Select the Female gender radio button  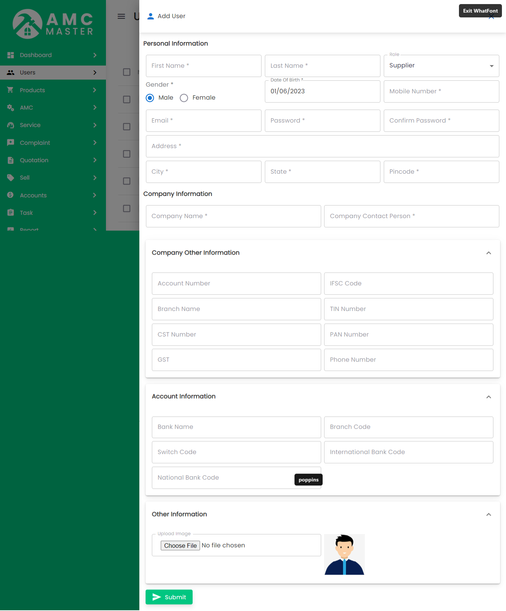tap(184, 98)
